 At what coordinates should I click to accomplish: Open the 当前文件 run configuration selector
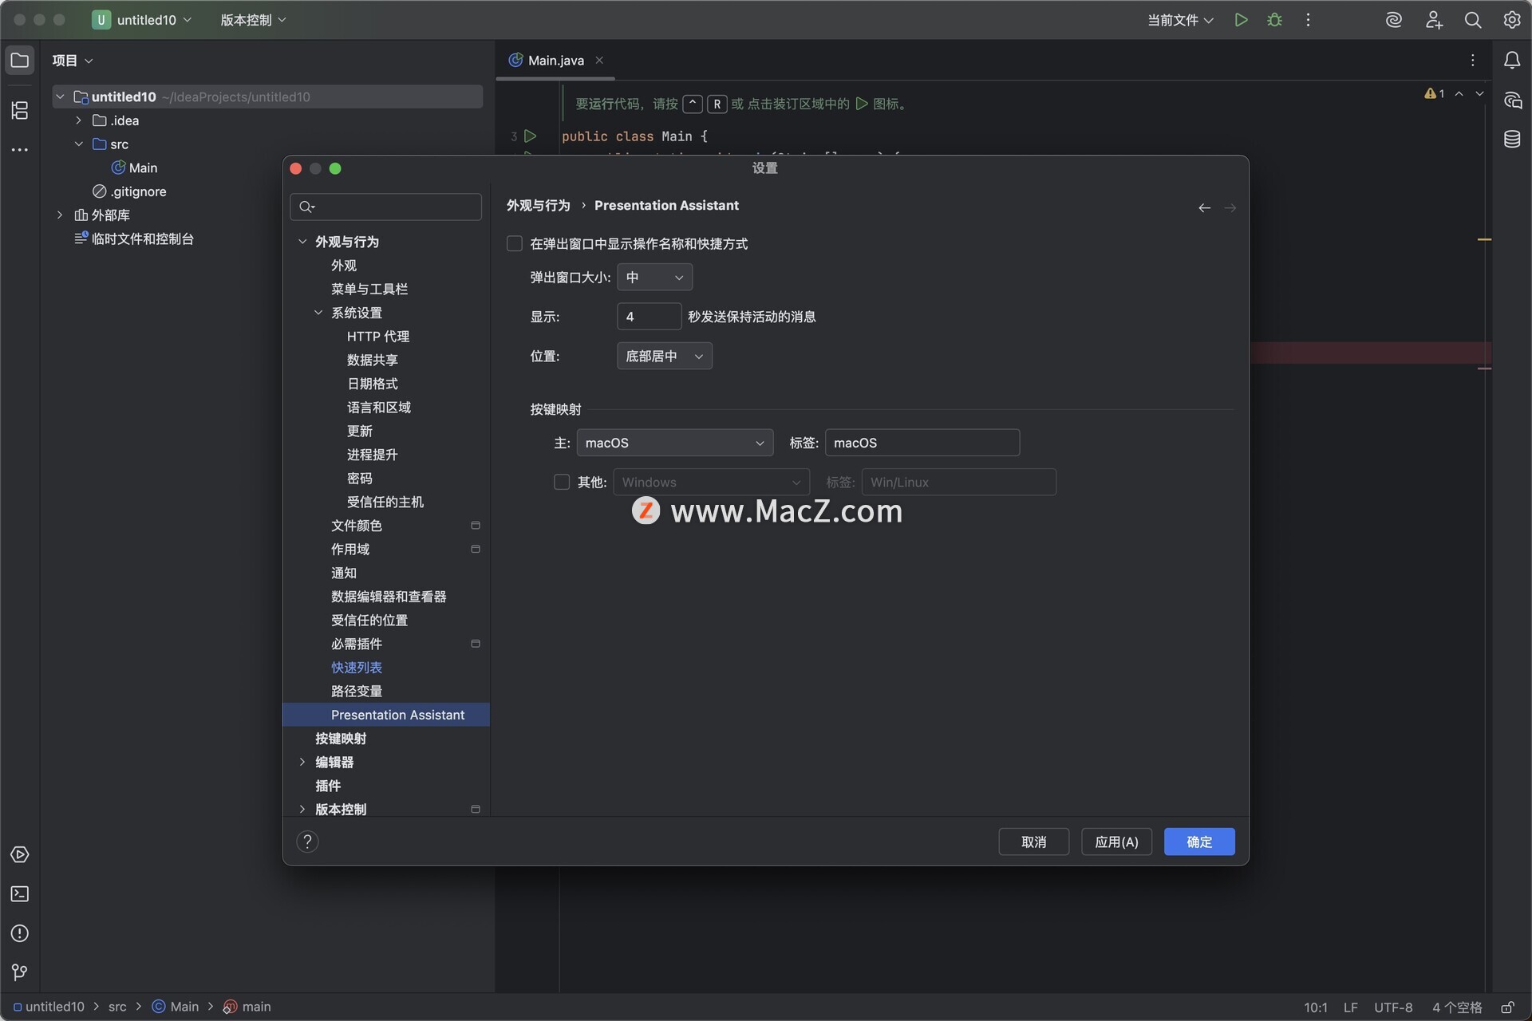pyautogui.click(x=1180, y=20)
